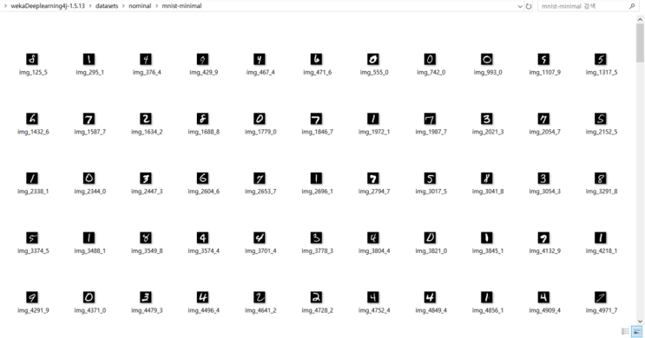The height and width of the screenshot is (338, 645).
Task: Switch to large thumbnails view
Action: point(637,331)
